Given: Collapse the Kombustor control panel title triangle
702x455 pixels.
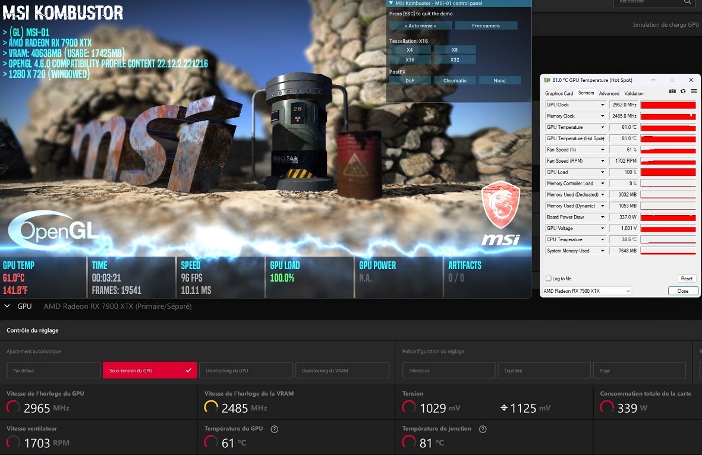Looking at the screenshot, I should click(391, 3).
